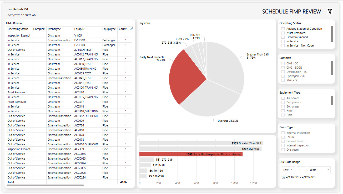Select the Overdue pie chart slice
Image resolution: width=343 pixels, height=194 pixels.
(208, 105)
